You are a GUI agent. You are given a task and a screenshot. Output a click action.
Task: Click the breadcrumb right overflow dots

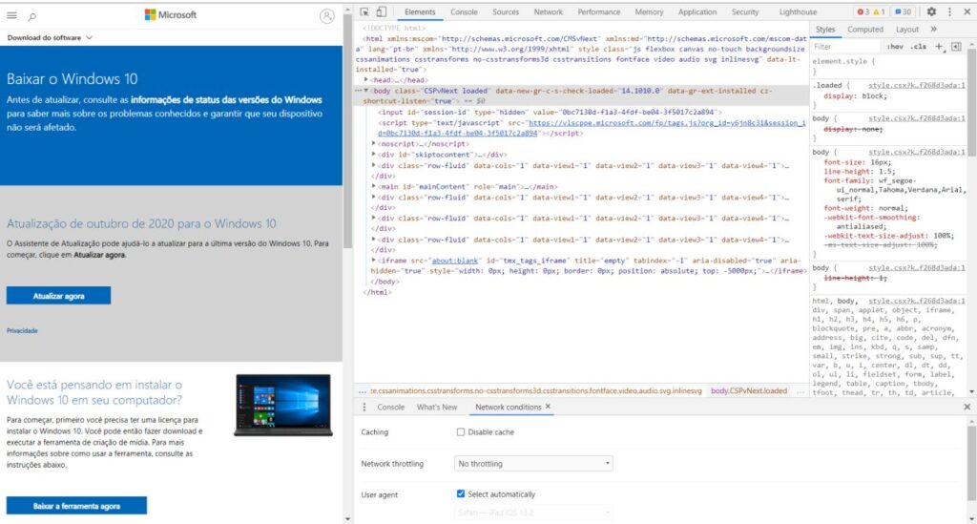click(800, 391)
